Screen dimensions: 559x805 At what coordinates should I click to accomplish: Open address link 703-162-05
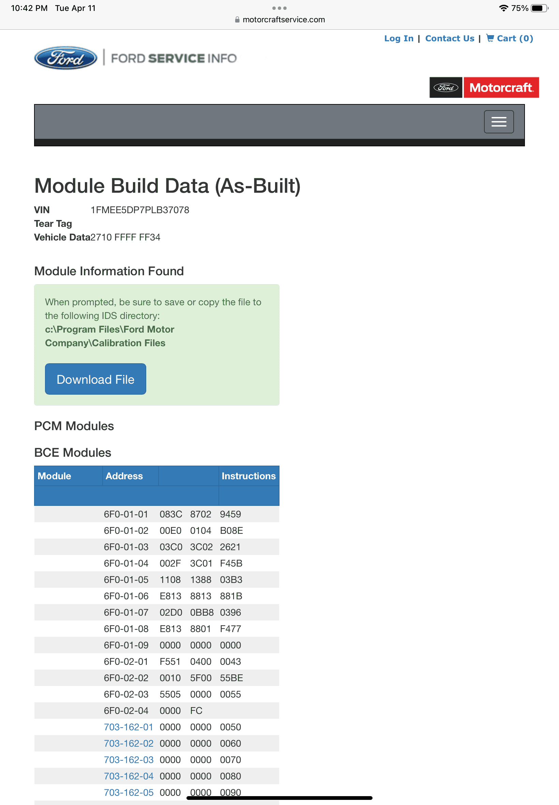pyautogui.click(x=129, y=792)
